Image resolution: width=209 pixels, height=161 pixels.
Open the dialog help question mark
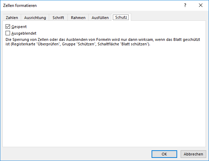[185, 6]
